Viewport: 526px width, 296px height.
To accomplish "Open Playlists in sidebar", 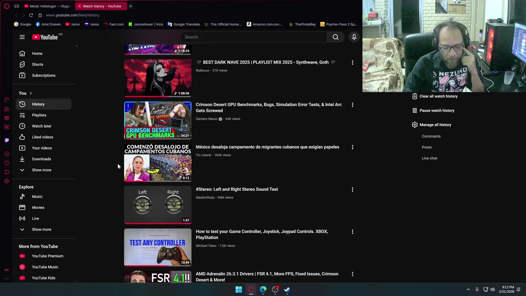I will (44, 115).
